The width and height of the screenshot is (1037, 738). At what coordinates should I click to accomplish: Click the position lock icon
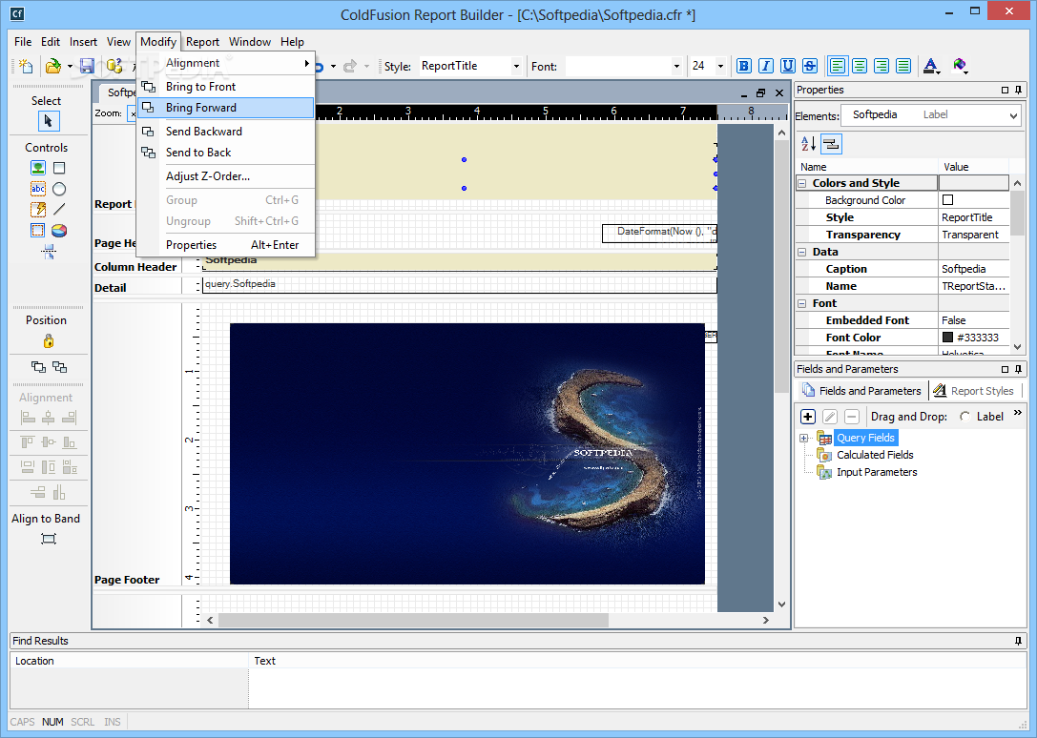[48, 341]
